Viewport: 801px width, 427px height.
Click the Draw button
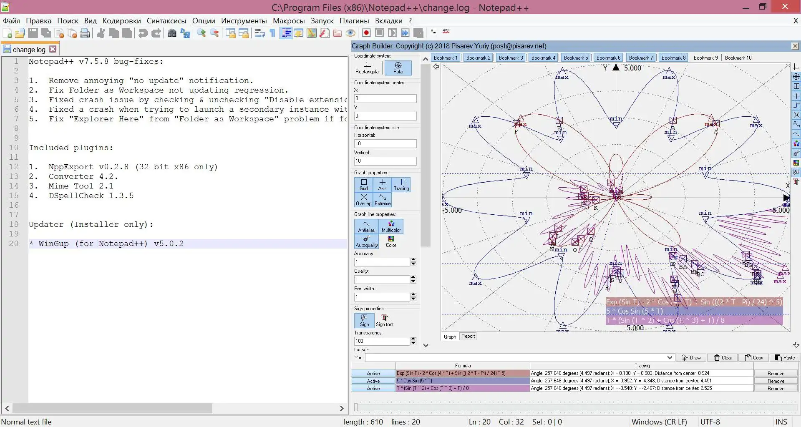691,358
